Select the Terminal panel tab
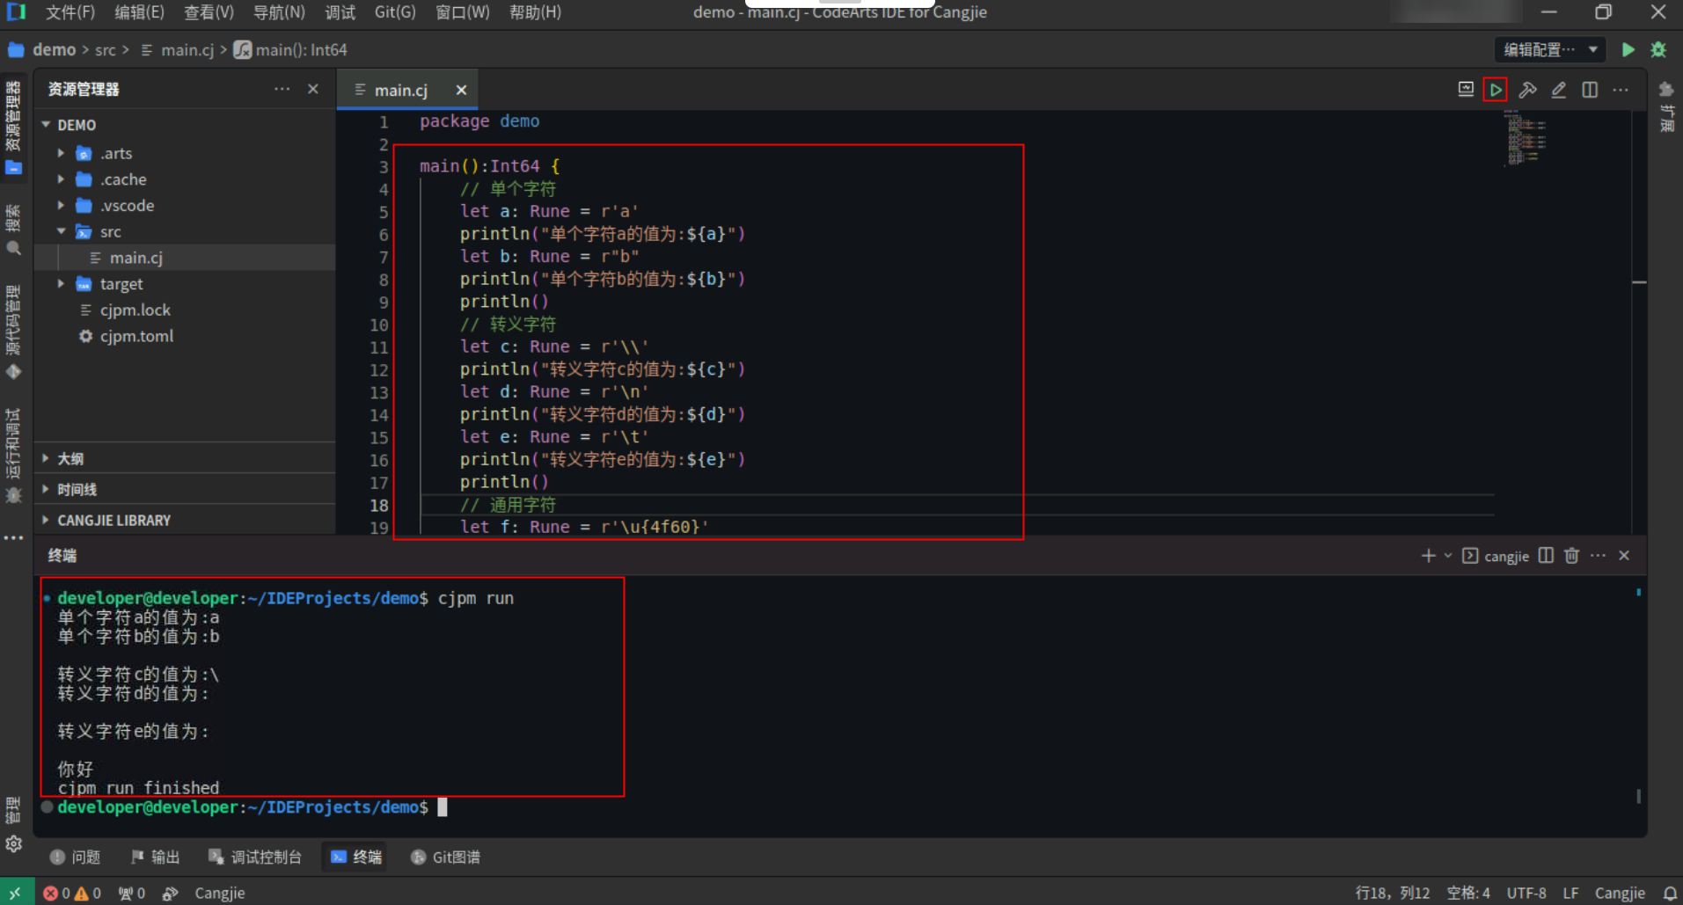1683x905 pixels. pyautogui.click(x=356, y=857)
